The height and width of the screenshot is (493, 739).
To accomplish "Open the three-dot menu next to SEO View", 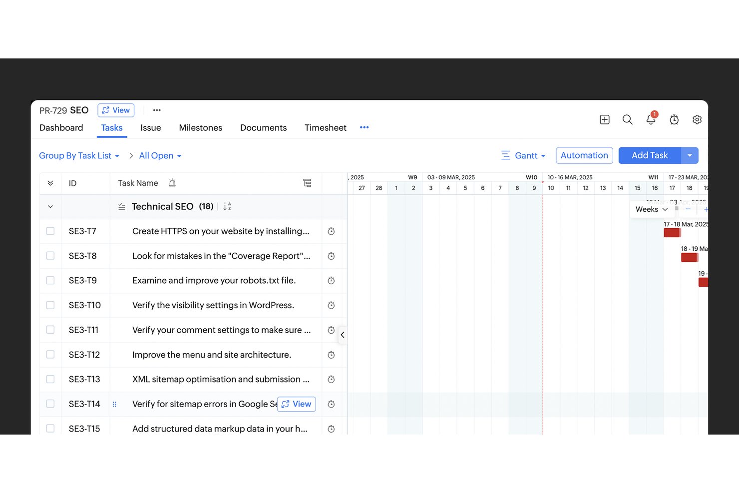I will point(157,110).
